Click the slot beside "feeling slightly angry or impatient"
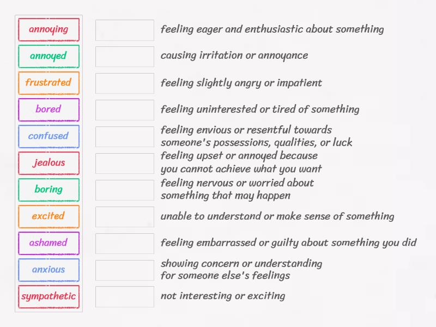 (x=124, y=83)
